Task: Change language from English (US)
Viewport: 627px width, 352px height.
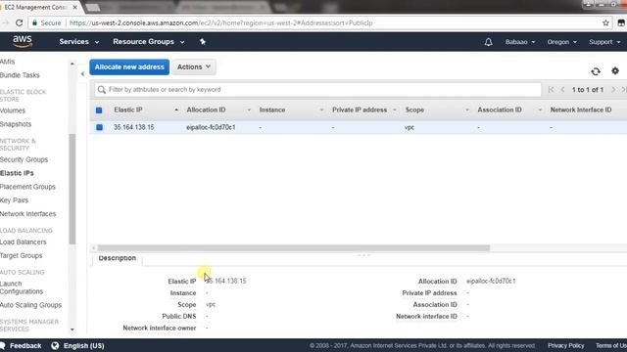Action: [x=83, y=345]
